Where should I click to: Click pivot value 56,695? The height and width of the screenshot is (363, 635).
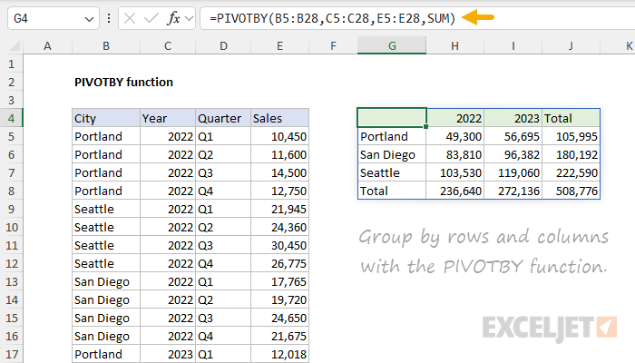point(513,136)
